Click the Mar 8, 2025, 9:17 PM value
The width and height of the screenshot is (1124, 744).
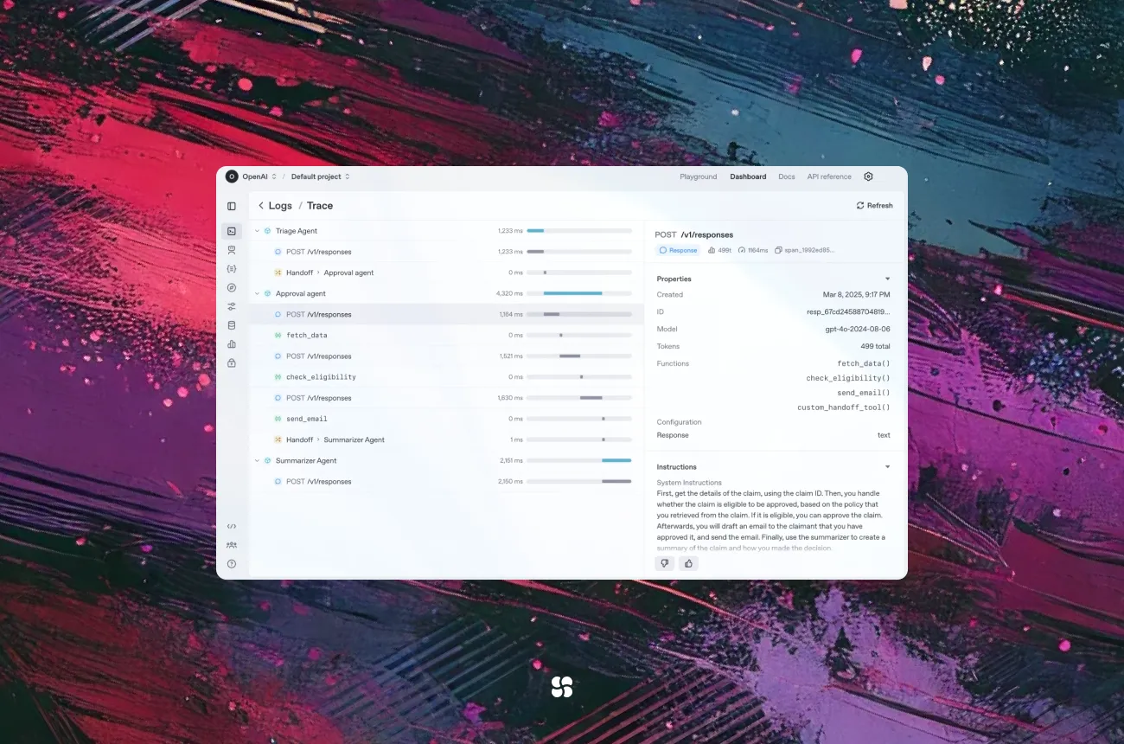click(x=857, y=295)
